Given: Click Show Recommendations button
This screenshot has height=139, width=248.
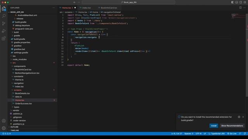Looking at the screenshot, I should pos(232,126).
